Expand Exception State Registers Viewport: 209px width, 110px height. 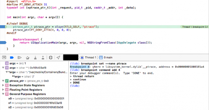3,85
